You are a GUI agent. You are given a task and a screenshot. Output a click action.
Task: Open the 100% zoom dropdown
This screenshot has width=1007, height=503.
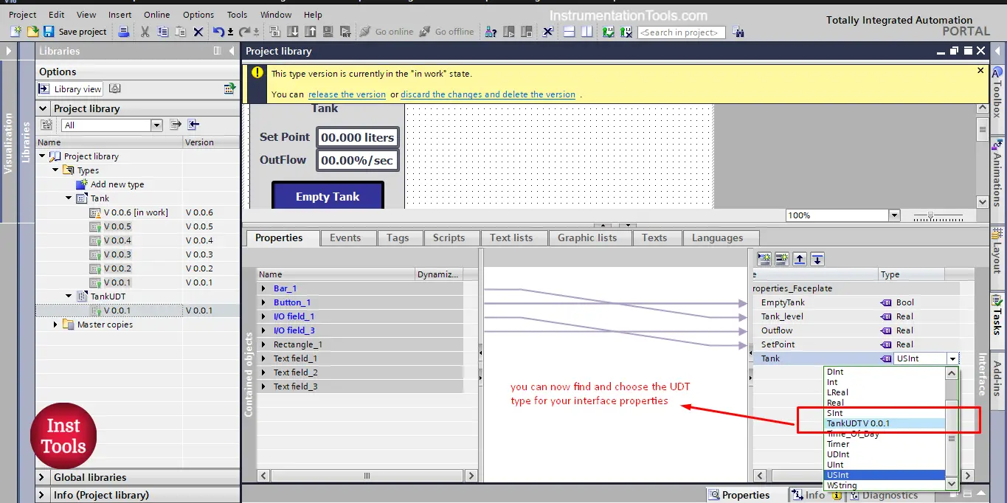point(894,215)
